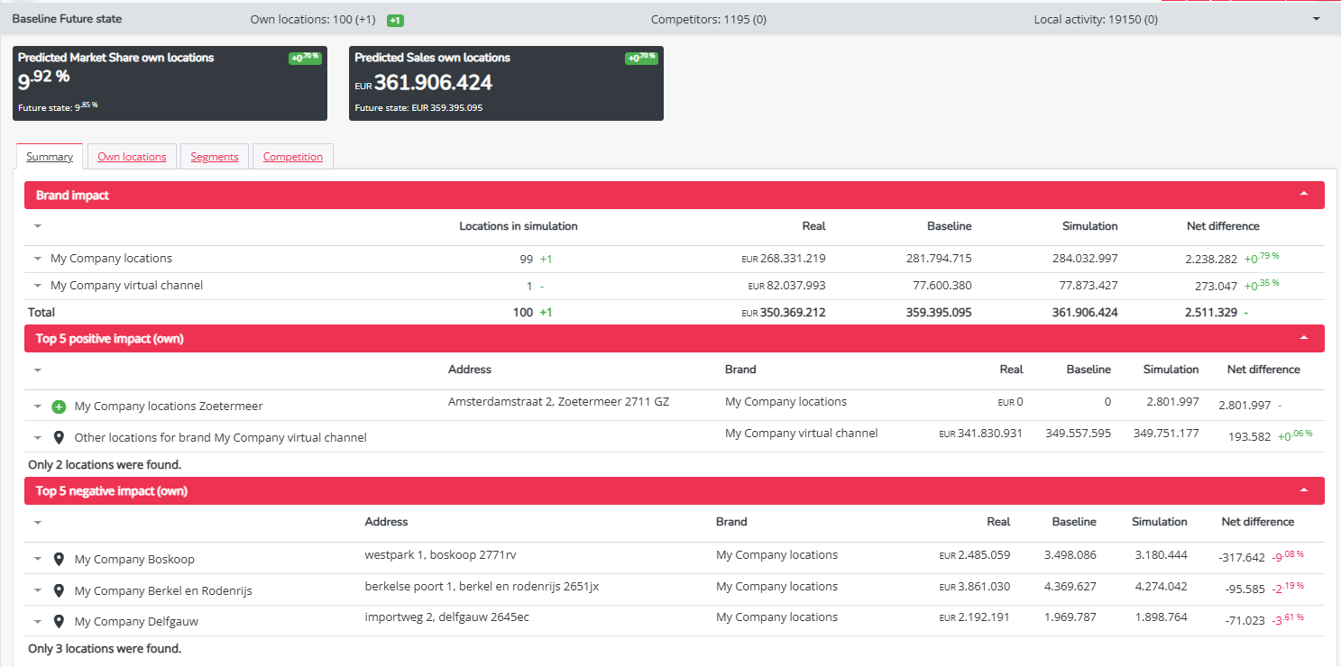Click the Net difference header in Brand impact
The height and width of the screenshot is (667, 1341).
tap(1223, 226)
